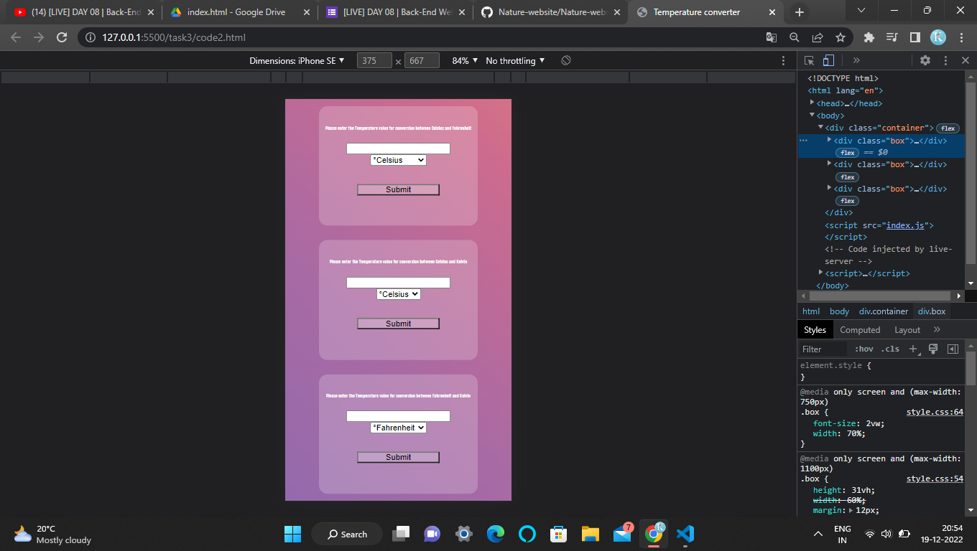Show more DevTools panels via double chevron

pyautogui.click(x=856, y=60)
